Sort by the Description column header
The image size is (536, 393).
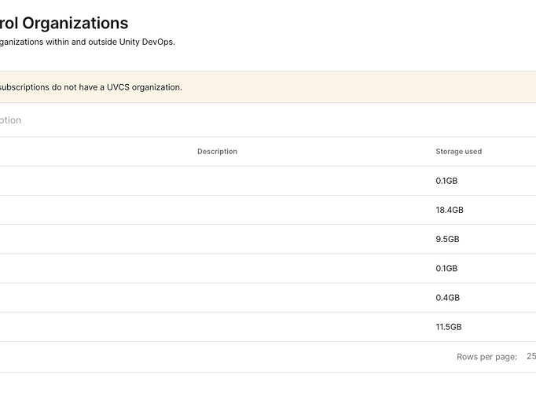tap(217, 151)
